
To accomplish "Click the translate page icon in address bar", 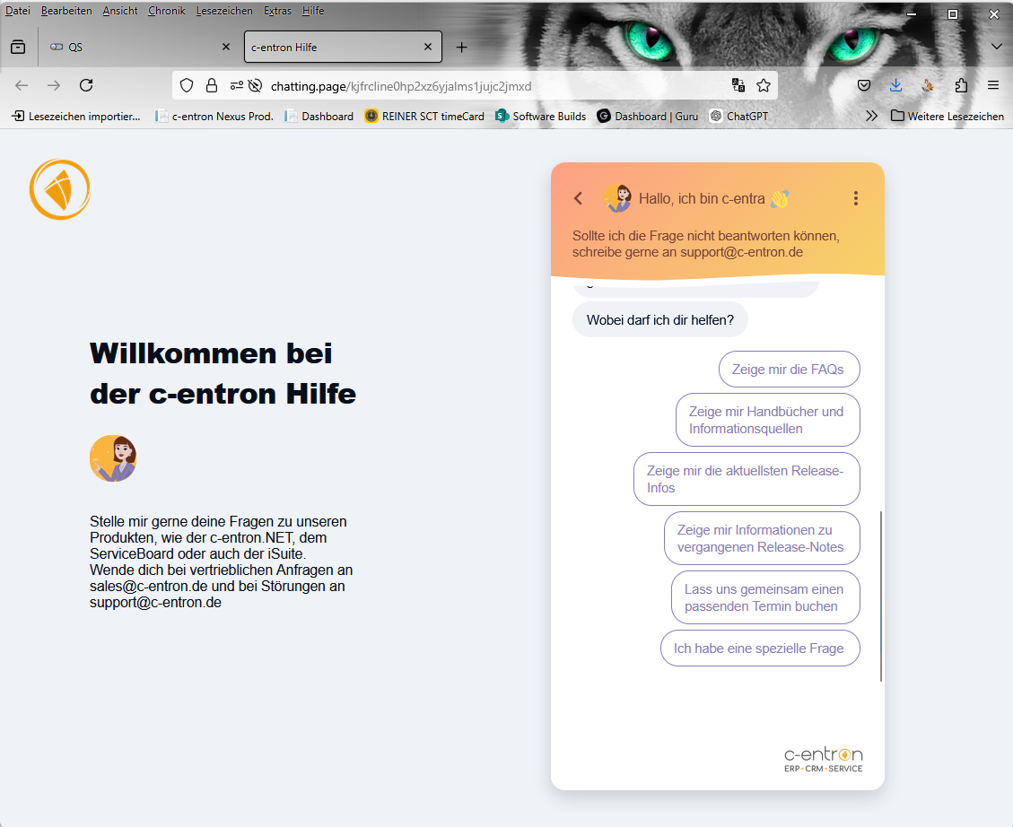I will pos(738,85).
